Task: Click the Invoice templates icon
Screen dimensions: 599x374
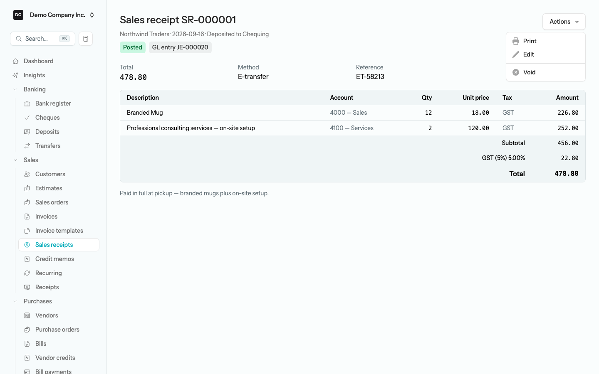Action: click(x=27, y=231)
